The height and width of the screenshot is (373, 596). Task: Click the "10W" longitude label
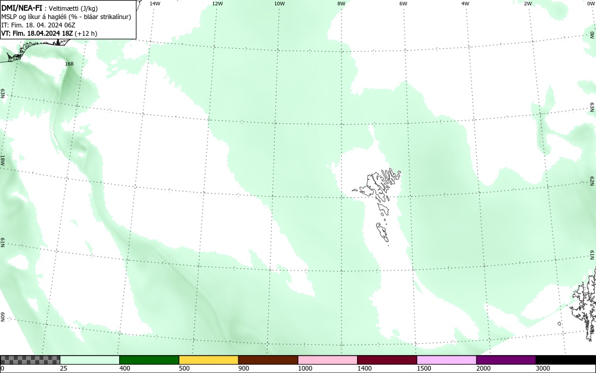280,4
